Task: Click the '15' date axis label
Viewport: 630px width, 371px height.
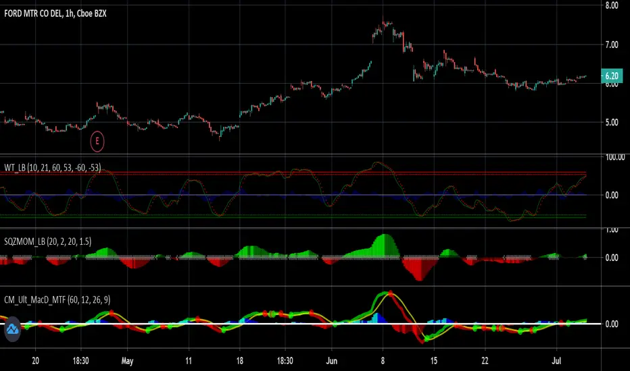Action: pyautogui.click(x=433, y=361)
